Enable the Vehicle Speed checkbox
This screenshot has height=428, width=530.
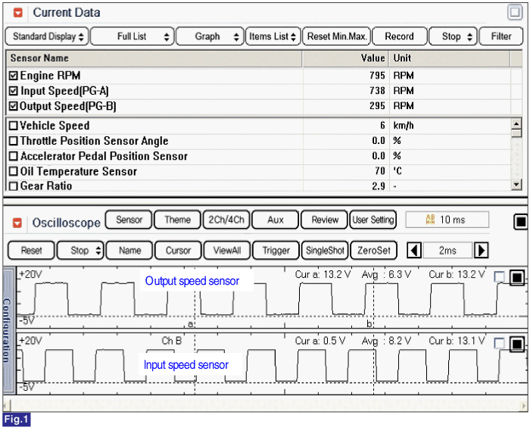[14, 126]
